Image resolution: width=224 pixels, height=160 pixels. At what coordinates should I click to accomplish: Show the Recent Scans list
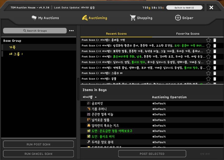coord(116,34)
